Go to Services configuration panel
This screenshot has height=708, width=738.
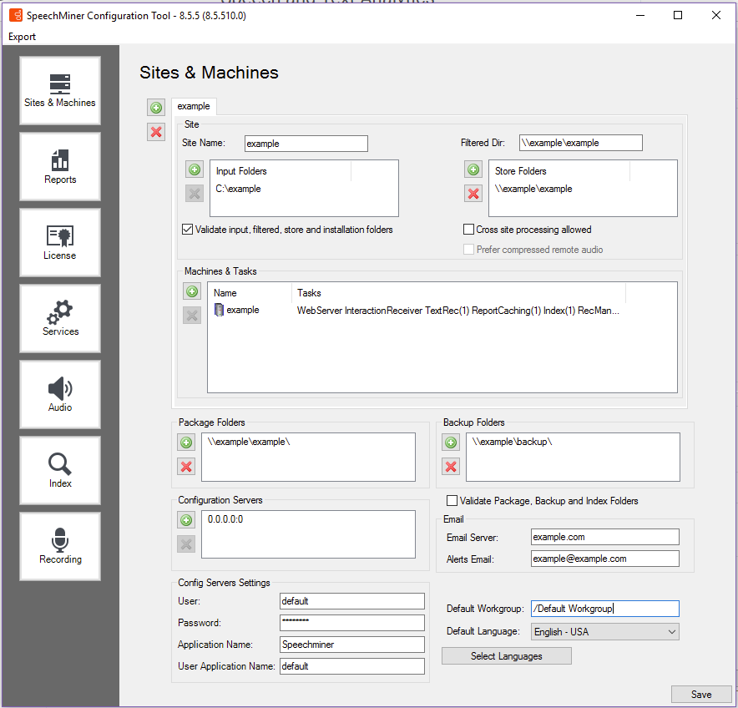pyautogui.click(x=60, y=318)
